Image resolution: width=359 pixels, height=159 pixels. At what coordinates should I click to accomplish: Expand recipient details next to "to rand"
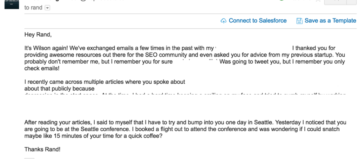[x=47, y=8]
